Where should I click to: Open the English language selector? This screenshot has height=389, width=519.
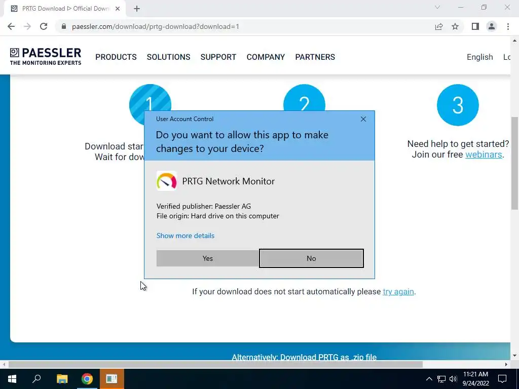pos(479,57)
